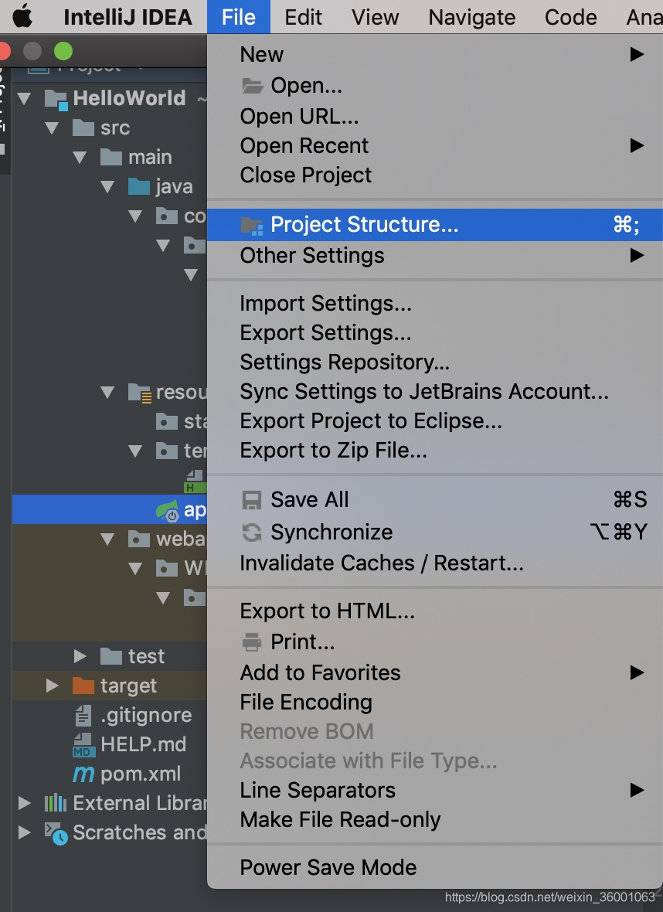This screenshot has width=663, height=912.
Task: Select the target folder label
Action: click(128, 686)
